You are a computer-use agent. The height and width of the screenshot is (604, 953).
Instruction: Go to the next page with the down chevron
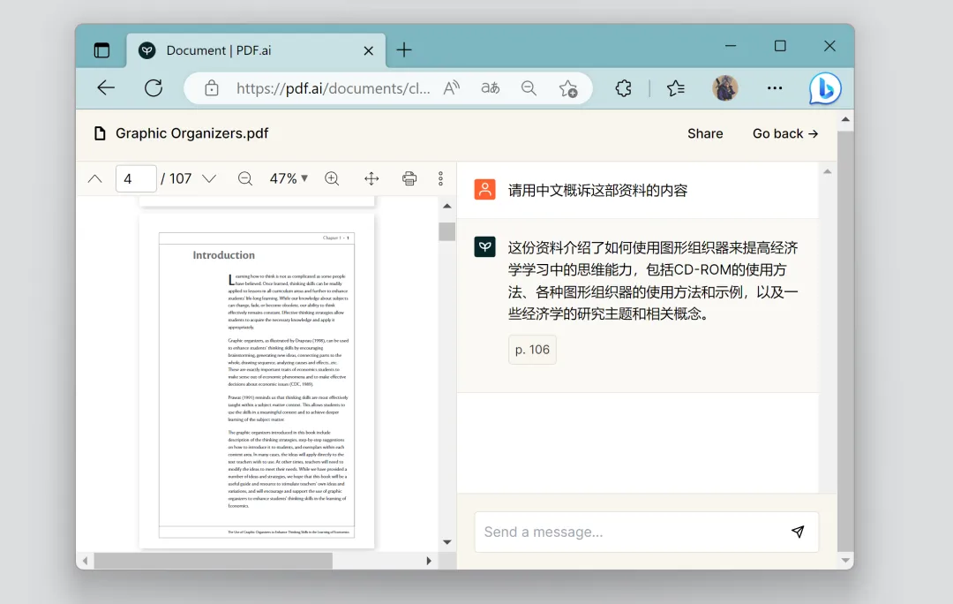click(x=209, y=177)
